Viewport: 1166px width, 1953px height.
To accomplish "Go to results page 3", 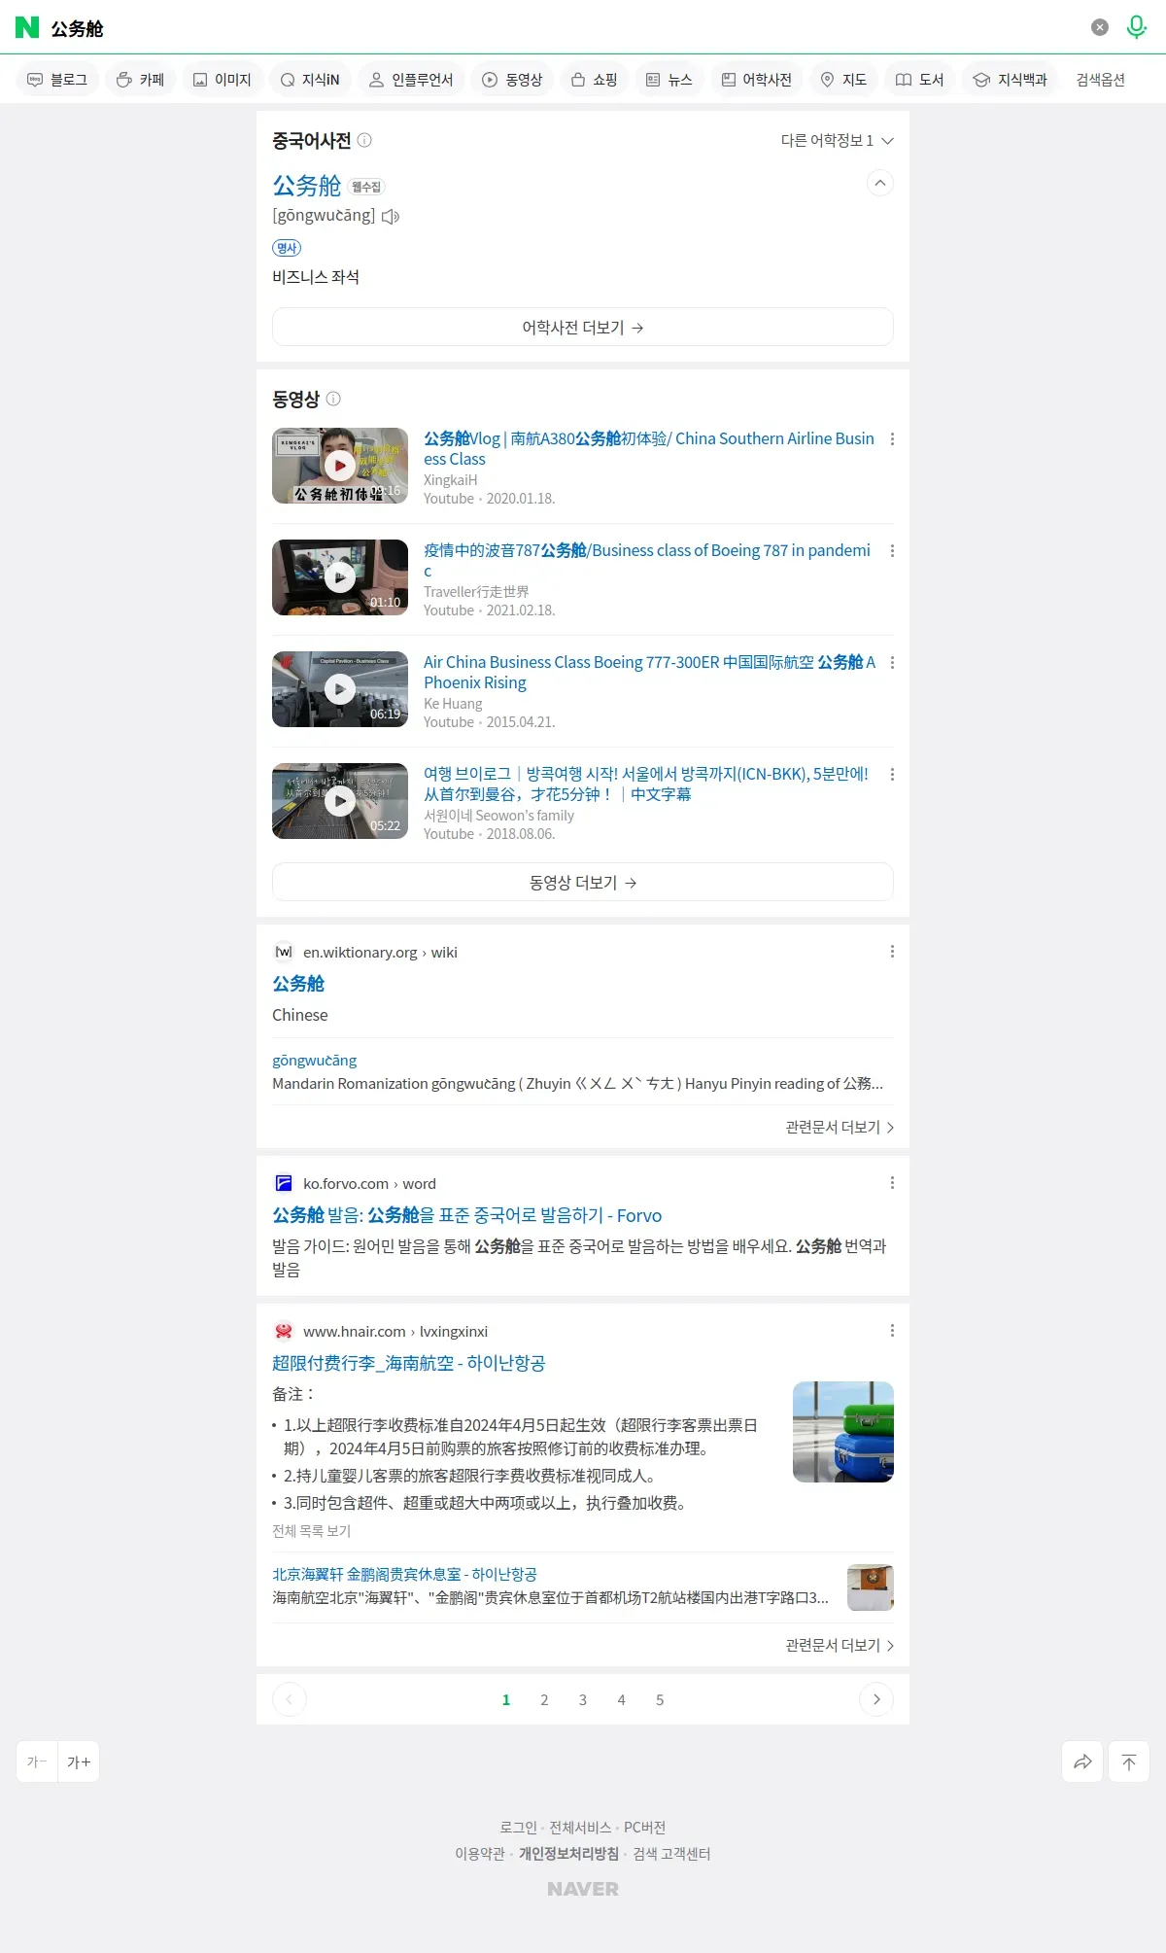I will (583, 1699).
